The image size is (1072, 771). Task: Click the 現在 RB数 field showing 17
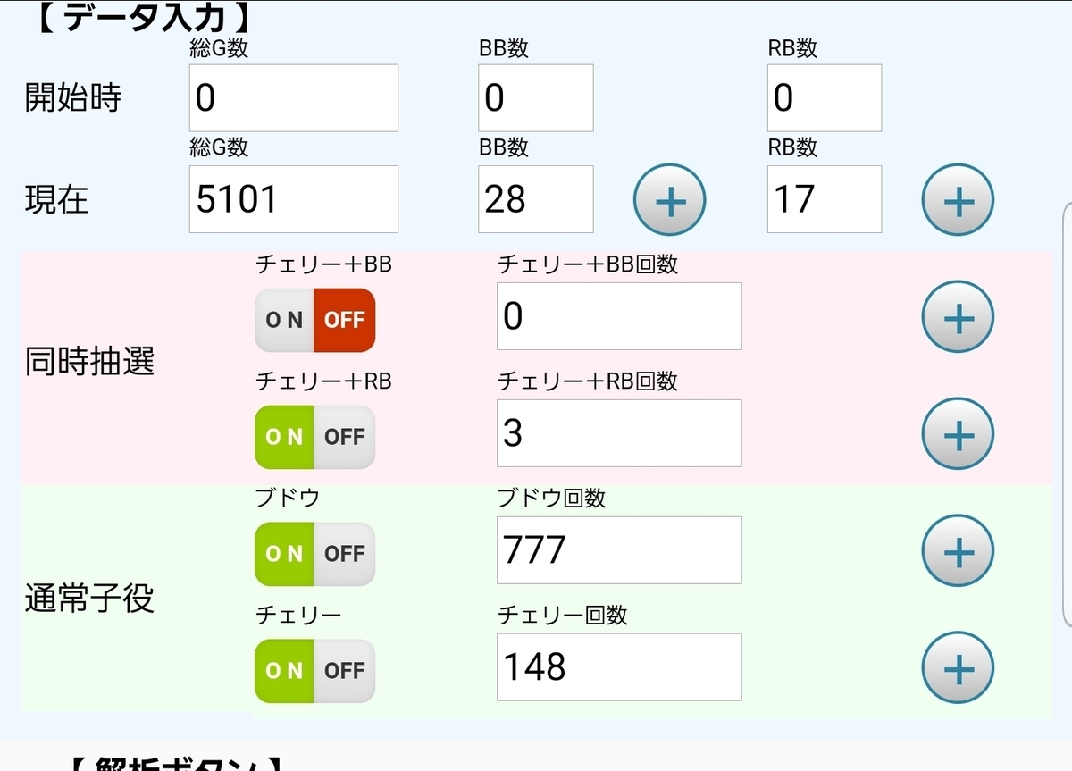point(824,199)
